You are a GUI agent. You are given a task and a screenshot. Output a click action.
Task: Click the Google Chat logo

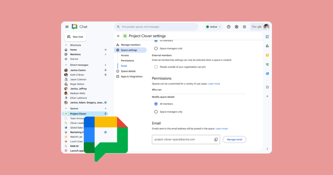coord(75,27)
